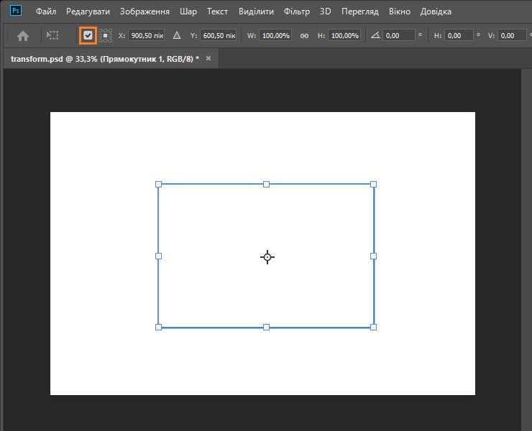The image size is (532, 431).
Task: Open the Редагувати menu
Action: [88, 11]
